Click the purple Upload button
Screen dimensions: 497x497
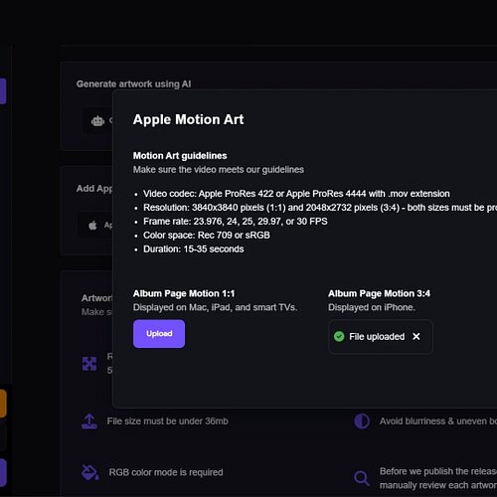pos(159,334)
